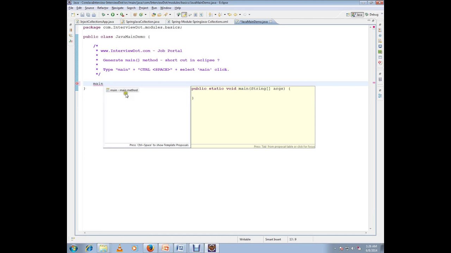Open the Navigate menu
451x253 pixels.
(117, 8)
